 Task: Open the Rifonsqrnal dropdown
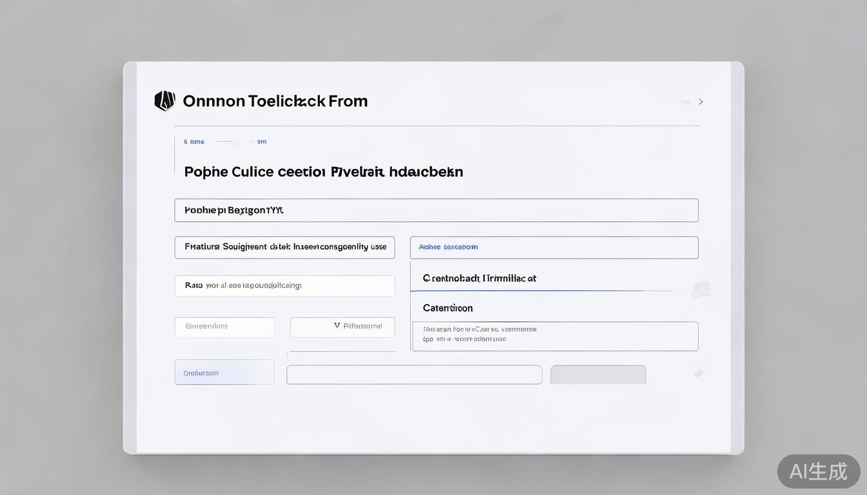click(x=343, y=327)
